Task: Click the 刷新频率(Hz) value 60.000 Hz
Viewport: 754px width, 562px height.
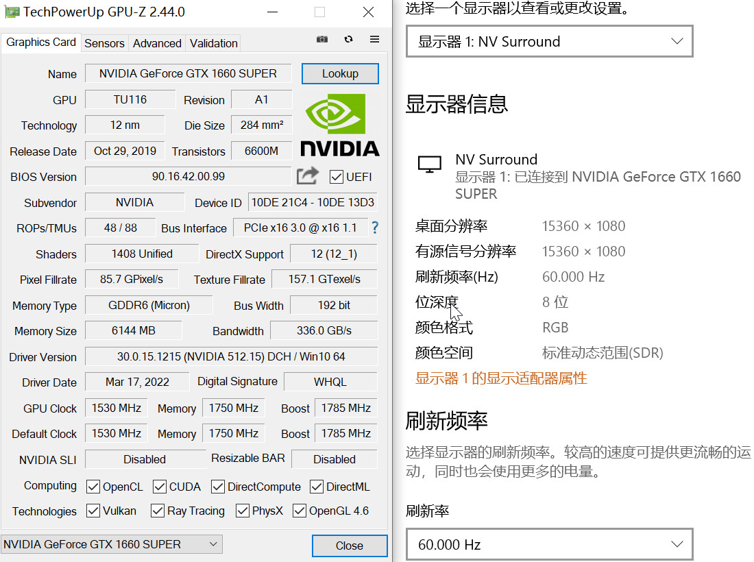Action: click(x=573, y=277)
